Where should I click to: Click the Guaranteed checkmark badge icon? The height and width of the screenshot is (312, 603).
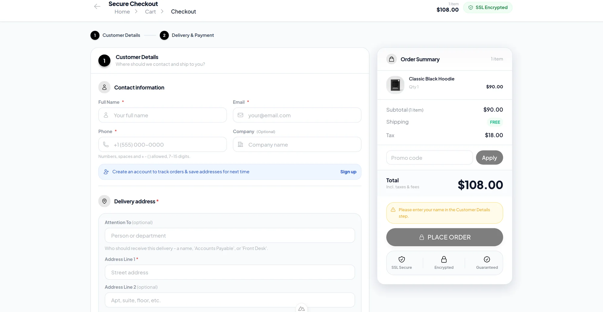[487, 259]
